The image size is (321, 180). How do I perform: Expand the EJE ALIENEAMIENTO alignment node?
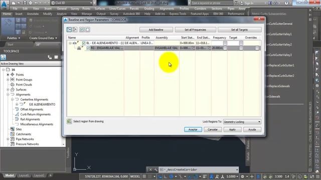pyautogui.click(x=17, y=104)
